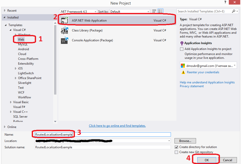Select the WCF template category
This screenshot has width=241, height=164.
21,93
